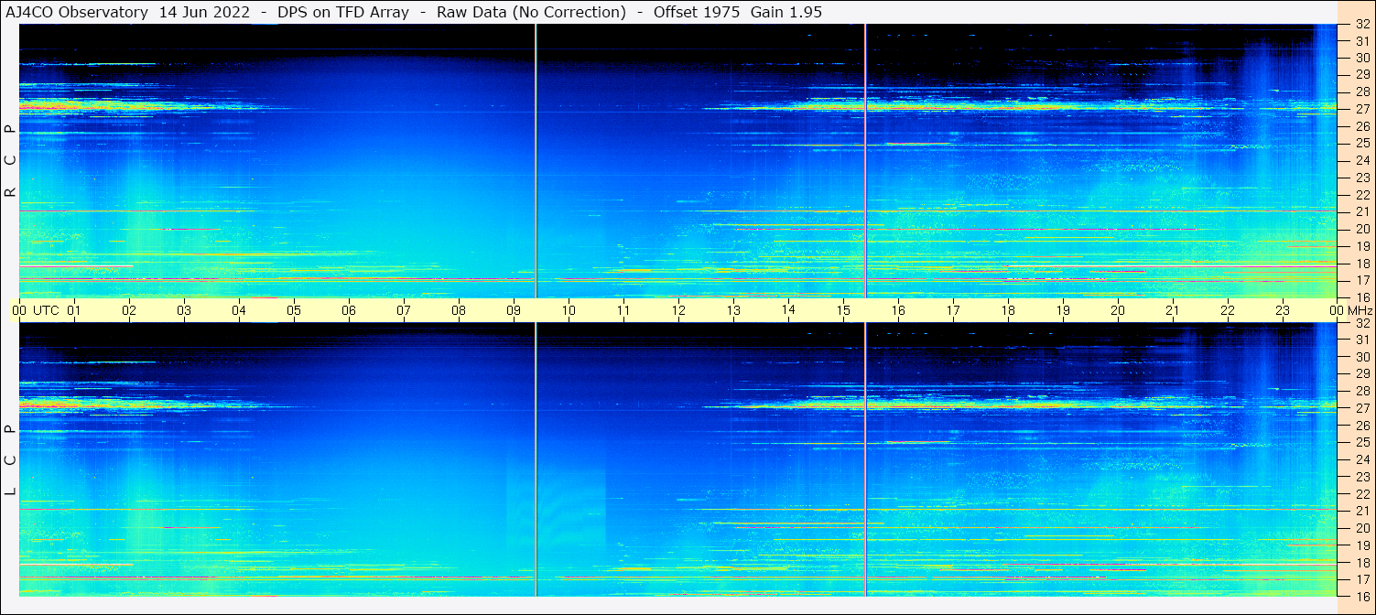Image resolution: width=1376 pixels, height=615 pixels.
Task: Click the 32 MHz tick of the LCP panel
Action: click(1361, 323)
